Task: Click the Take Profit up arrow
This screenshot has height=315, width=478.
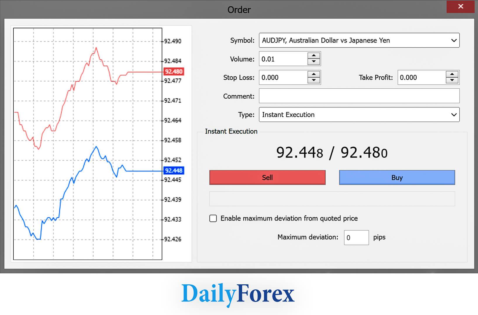Action: (x=452, y=74)
